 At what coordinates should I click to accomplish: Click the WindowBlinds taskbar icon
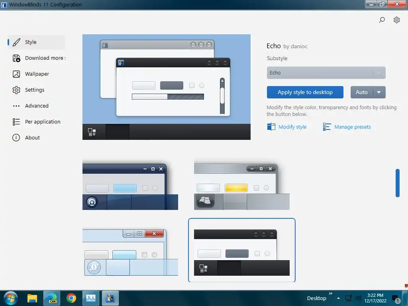[110, 298]
